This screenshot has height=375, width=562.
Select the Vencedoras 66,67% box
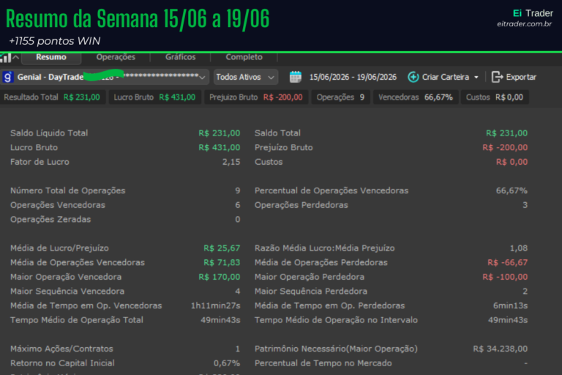tap(416, 97)
